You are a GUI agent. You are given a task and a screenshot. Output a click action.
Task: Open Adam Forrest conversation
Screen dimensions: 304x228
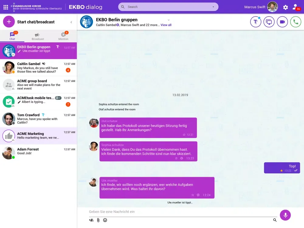coord(38,153)
